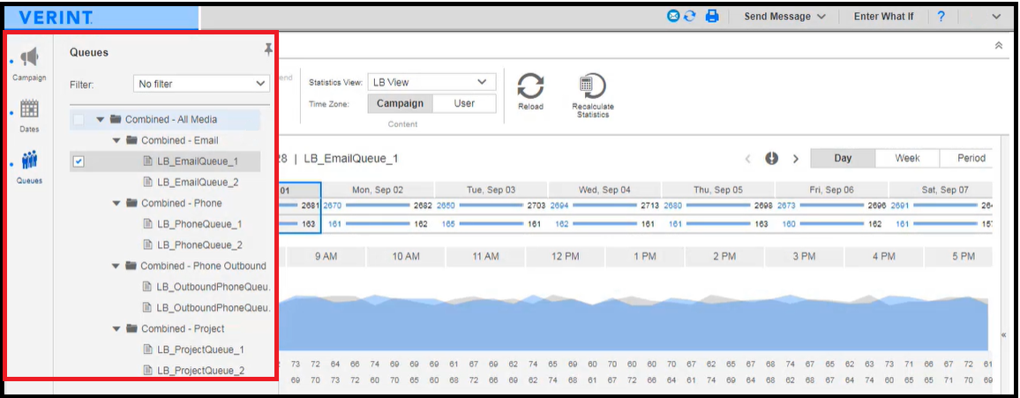
Task: Select LB_PhoneQueue_1 in the tree
Action: 199,224
